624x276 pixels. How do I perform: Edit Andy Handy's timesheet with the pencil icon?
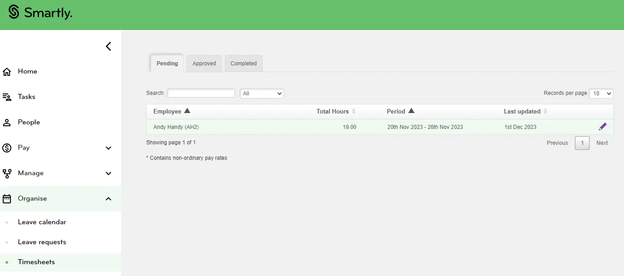pyautogui.click(x=603, y=126)
